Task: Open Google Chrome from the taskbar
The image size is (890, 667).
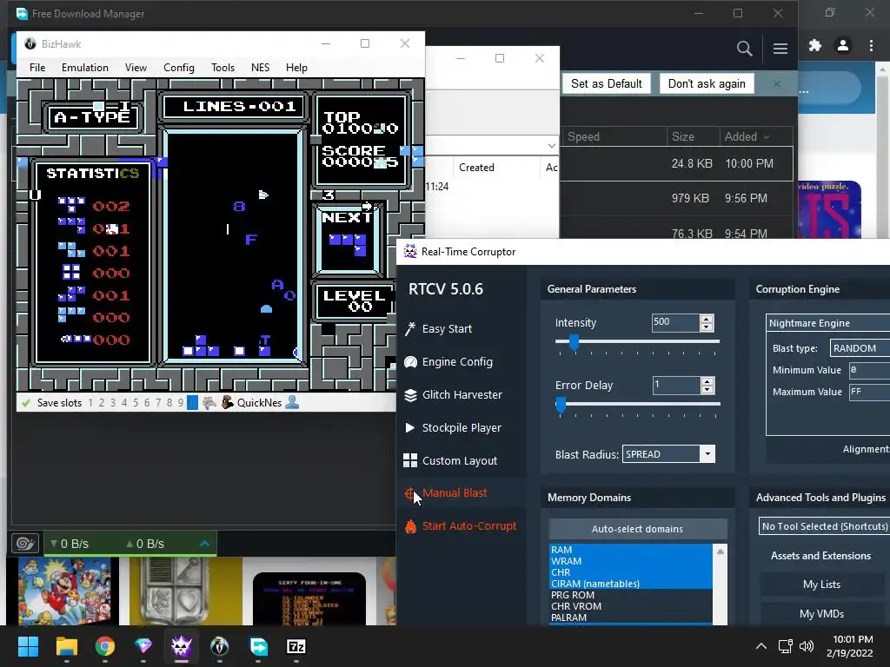Action: [x=105, y=646]
